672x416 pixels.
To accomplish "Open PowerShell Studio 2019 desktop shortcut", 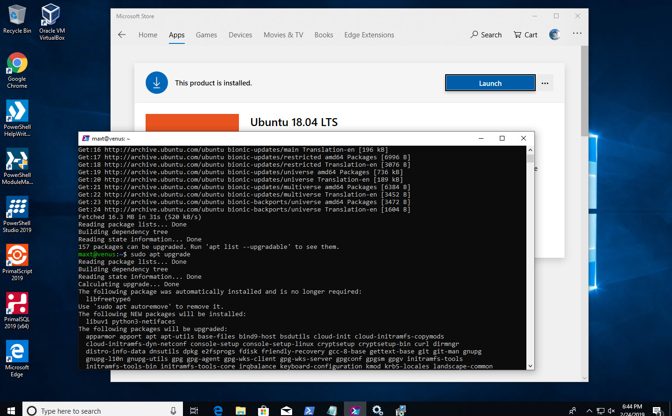I will 17,214.
